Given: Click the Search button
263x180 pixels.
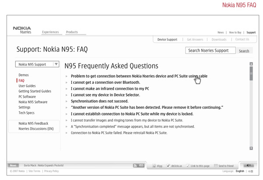Looking at the screenshot, I should click(x=244, y=51).
